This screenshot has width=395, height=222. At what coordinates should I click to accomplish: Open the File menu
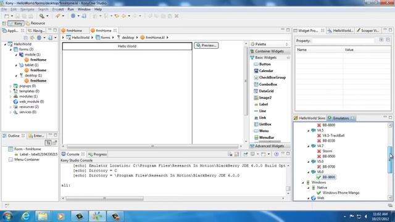coord(4,9)
